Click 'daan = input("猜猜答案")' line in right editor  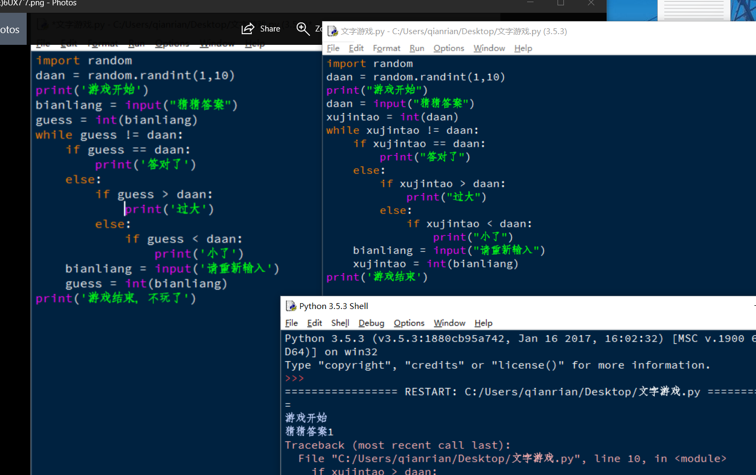[401, 104]
